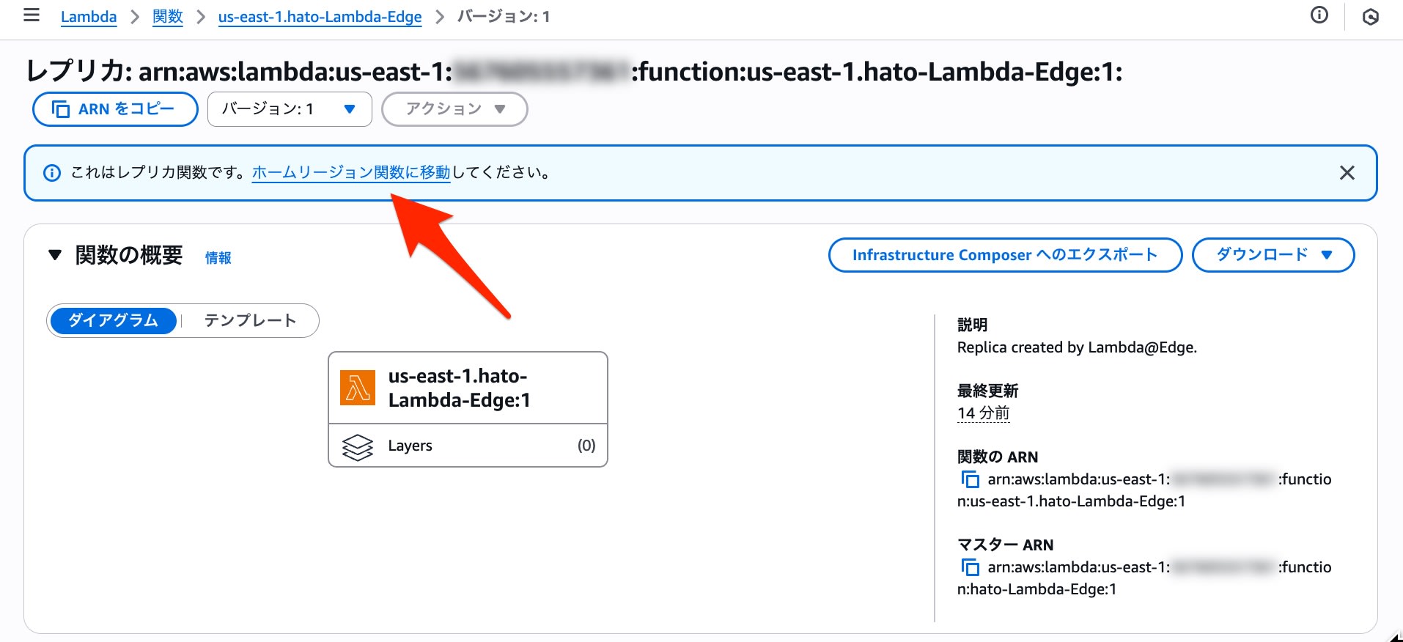This screenshot has width=1403, height=642.
Task: Click the n:us-east-1.hato-Lambda-Edge:1 function ARN text
Action: pyautogui.click(x=1072, y=501)
